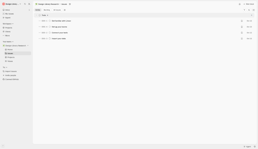
Task: Click the add view icon beside All issues
Action: pos(65,10)
